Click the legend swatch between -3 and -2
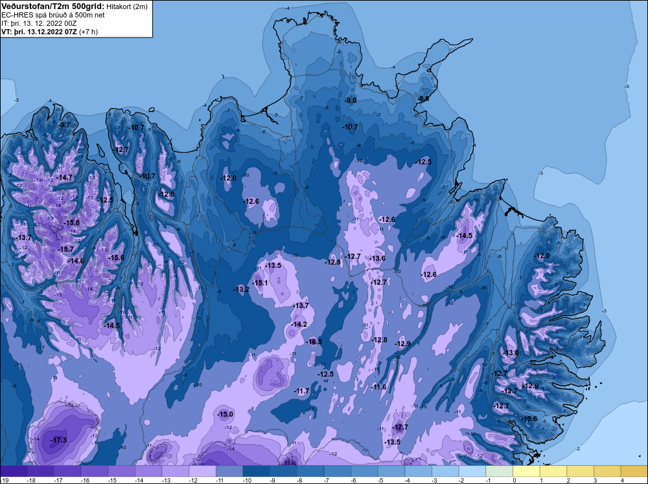This screenshot has width=648, height=484. (446, 471)
